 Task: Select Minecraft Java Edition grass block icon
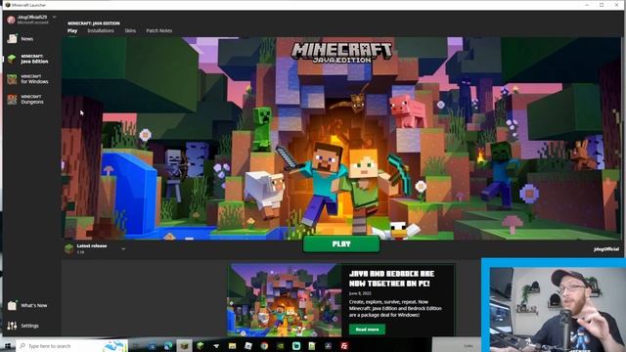12,59
